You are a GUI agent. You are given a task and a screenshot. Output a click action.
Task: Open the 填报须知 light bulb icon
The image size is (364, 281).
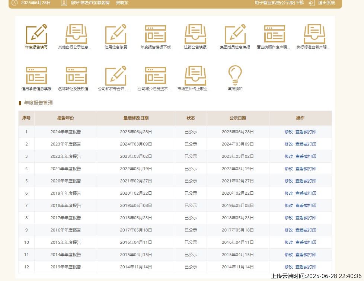point(235,75)
